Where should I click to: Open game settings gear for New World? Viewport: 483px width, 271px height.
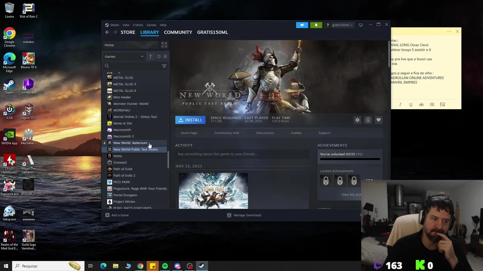point(357,120)
